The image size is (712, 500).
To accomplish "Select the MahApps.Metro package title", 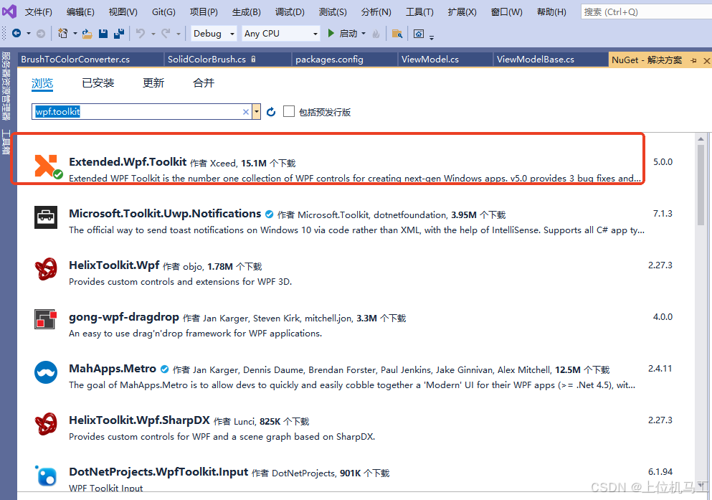I will pos(112,368).
